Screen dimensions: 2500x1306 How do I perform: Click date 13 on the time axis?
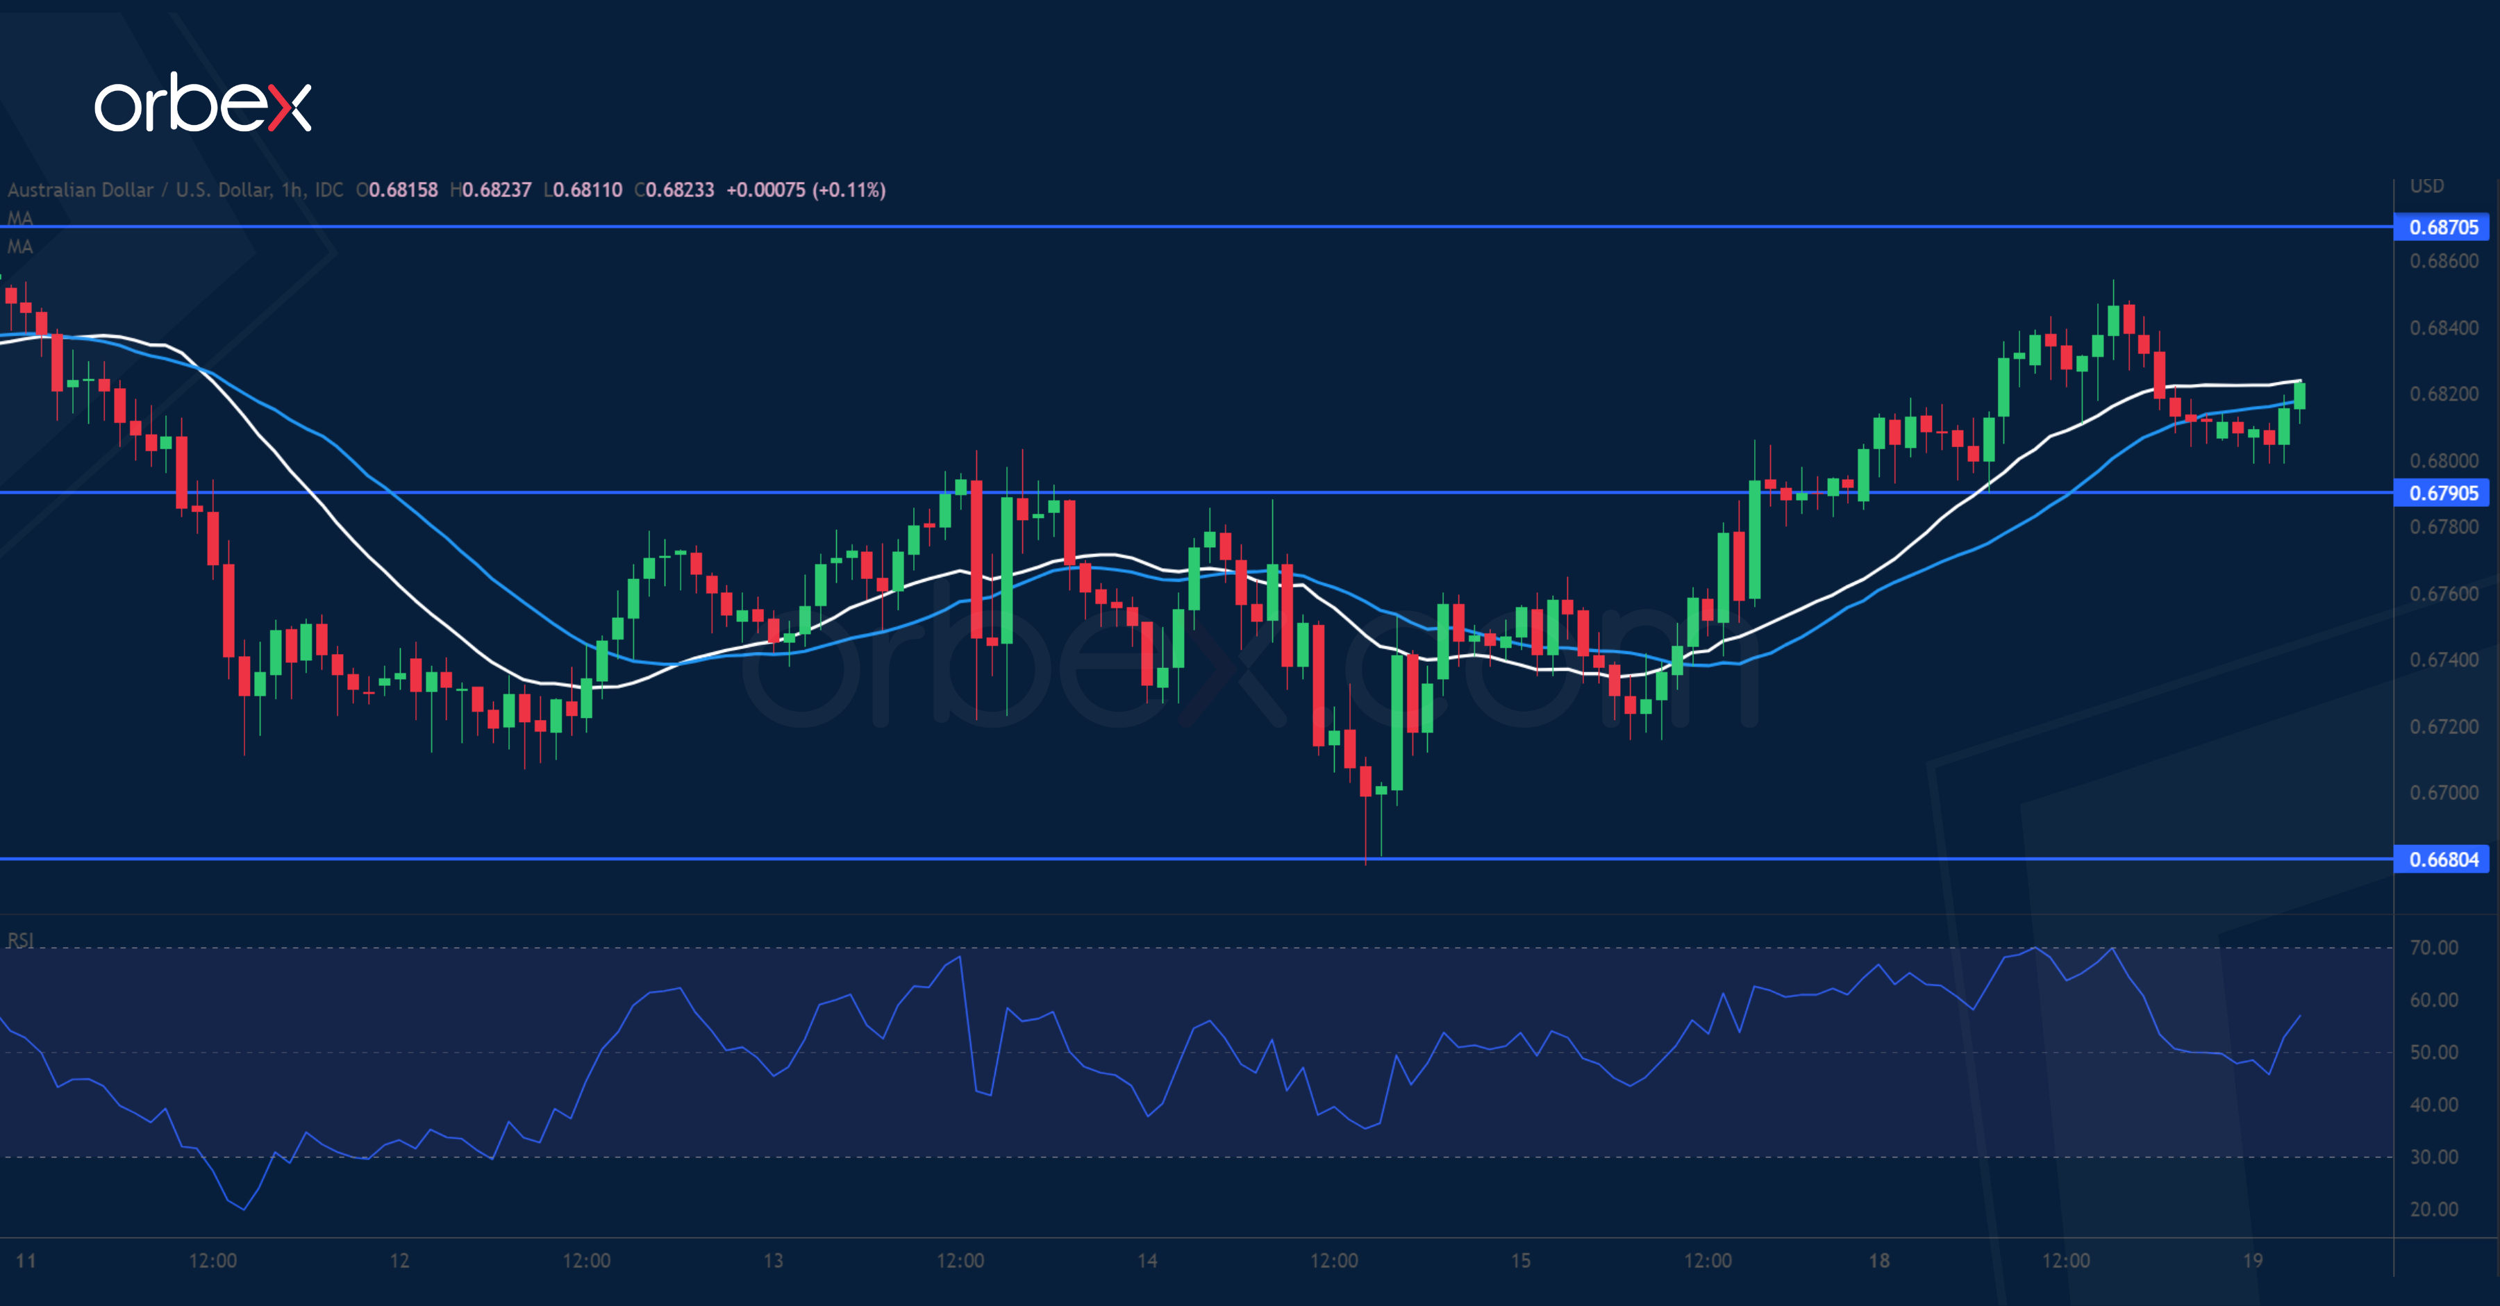click(x=772, y=1260)
